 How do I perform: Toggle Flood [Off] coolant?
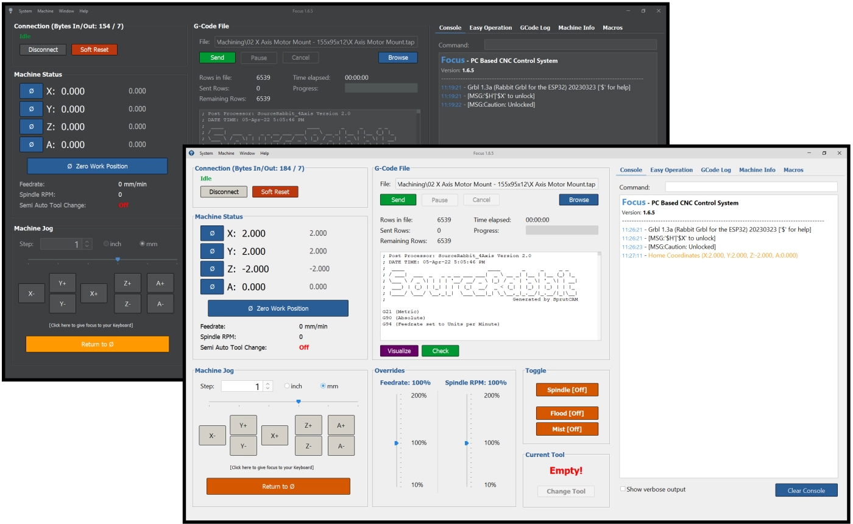pyautogui.click(x=567, y=413)
